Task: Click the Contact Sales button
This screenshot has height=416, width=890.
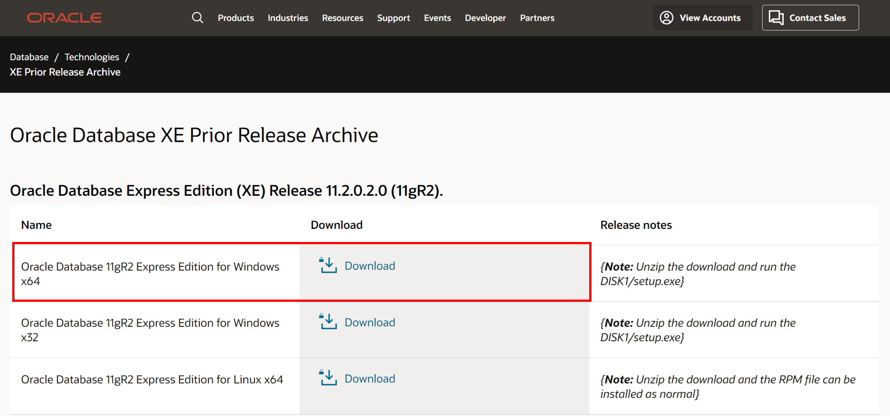Action: [x=810, y=17]
